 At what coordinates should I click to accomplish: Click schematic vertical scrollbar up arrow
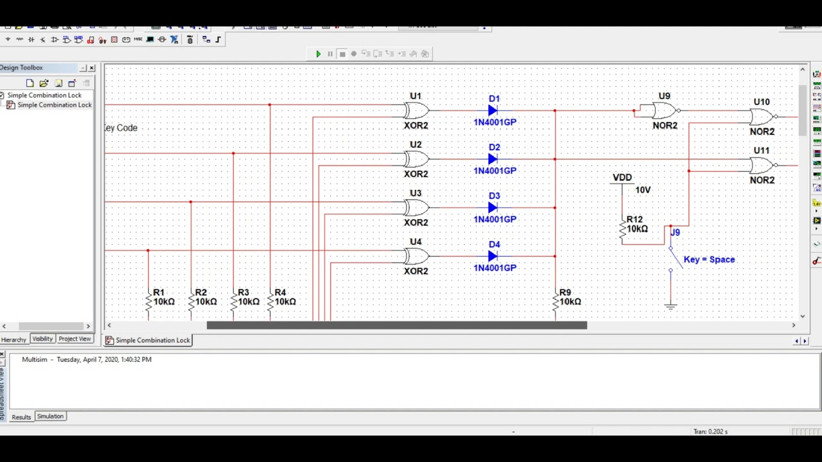point(803,69)
